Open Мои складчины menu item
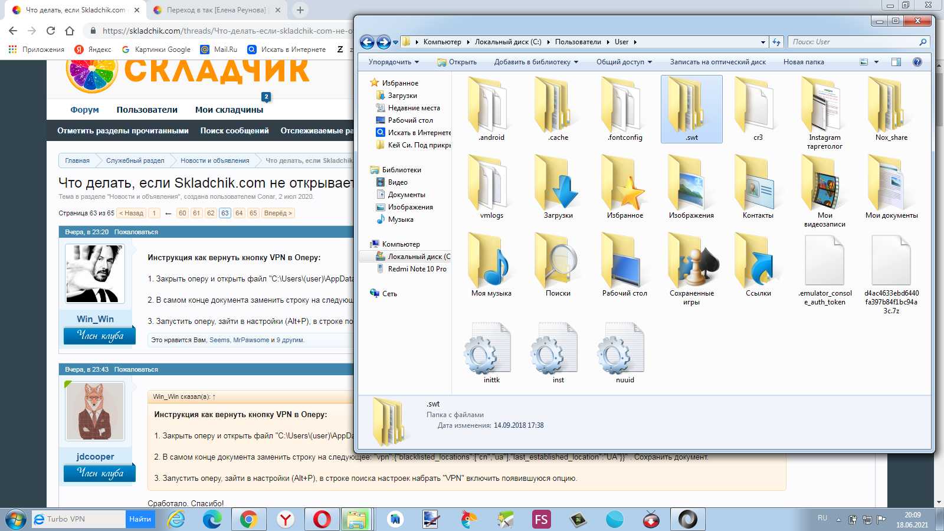 coord(229,110)
